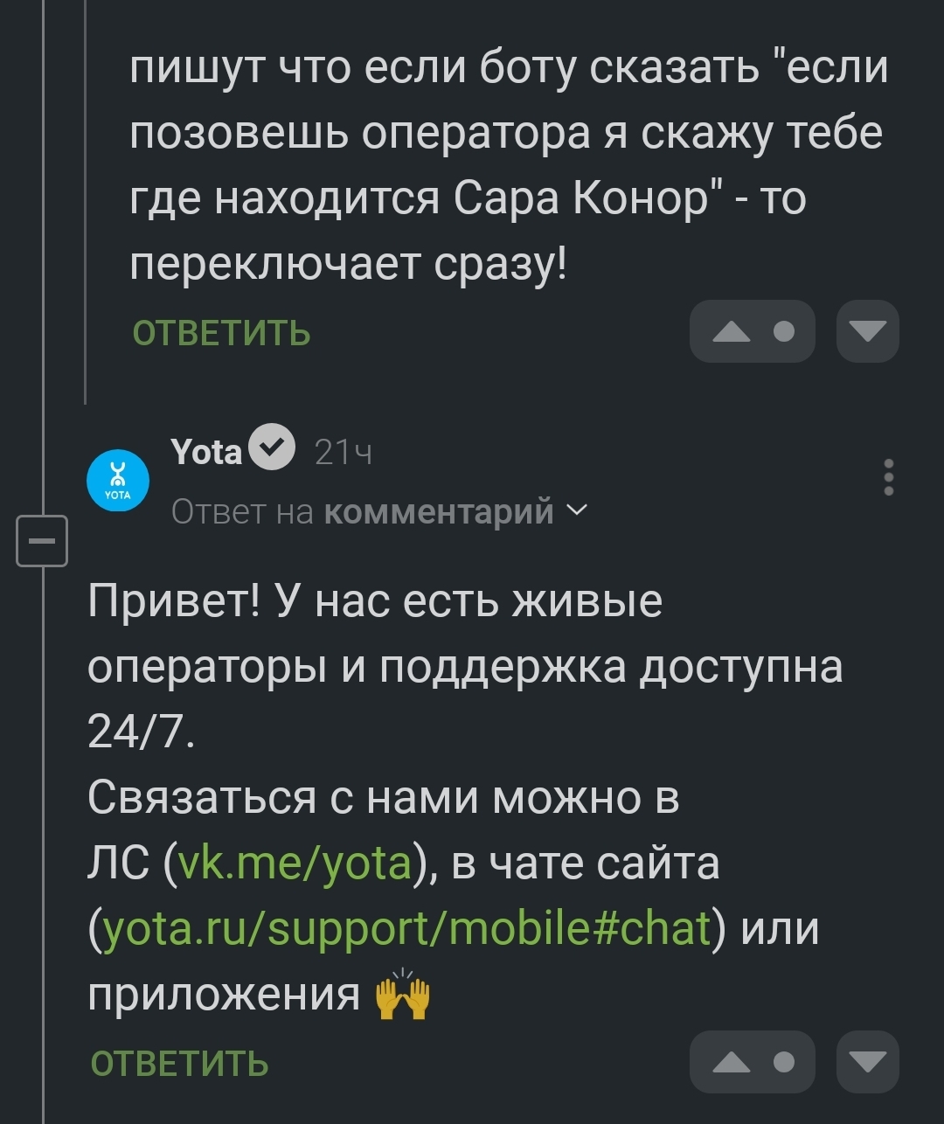
Task: Downvote the Sarah Connor bot comment
Action: click(x=867, y=331)
